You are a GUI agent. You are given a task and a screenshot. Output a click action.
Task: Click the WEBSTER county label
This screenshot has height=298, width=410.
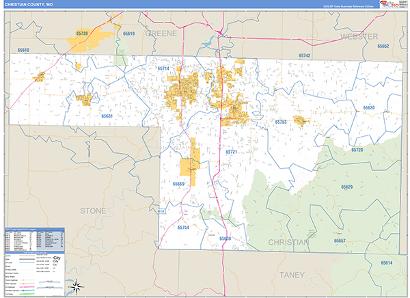(x=359, y=35)
